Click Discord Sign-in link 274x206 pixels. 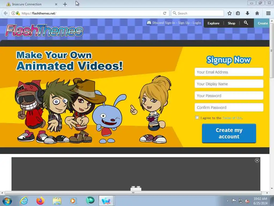164,23
